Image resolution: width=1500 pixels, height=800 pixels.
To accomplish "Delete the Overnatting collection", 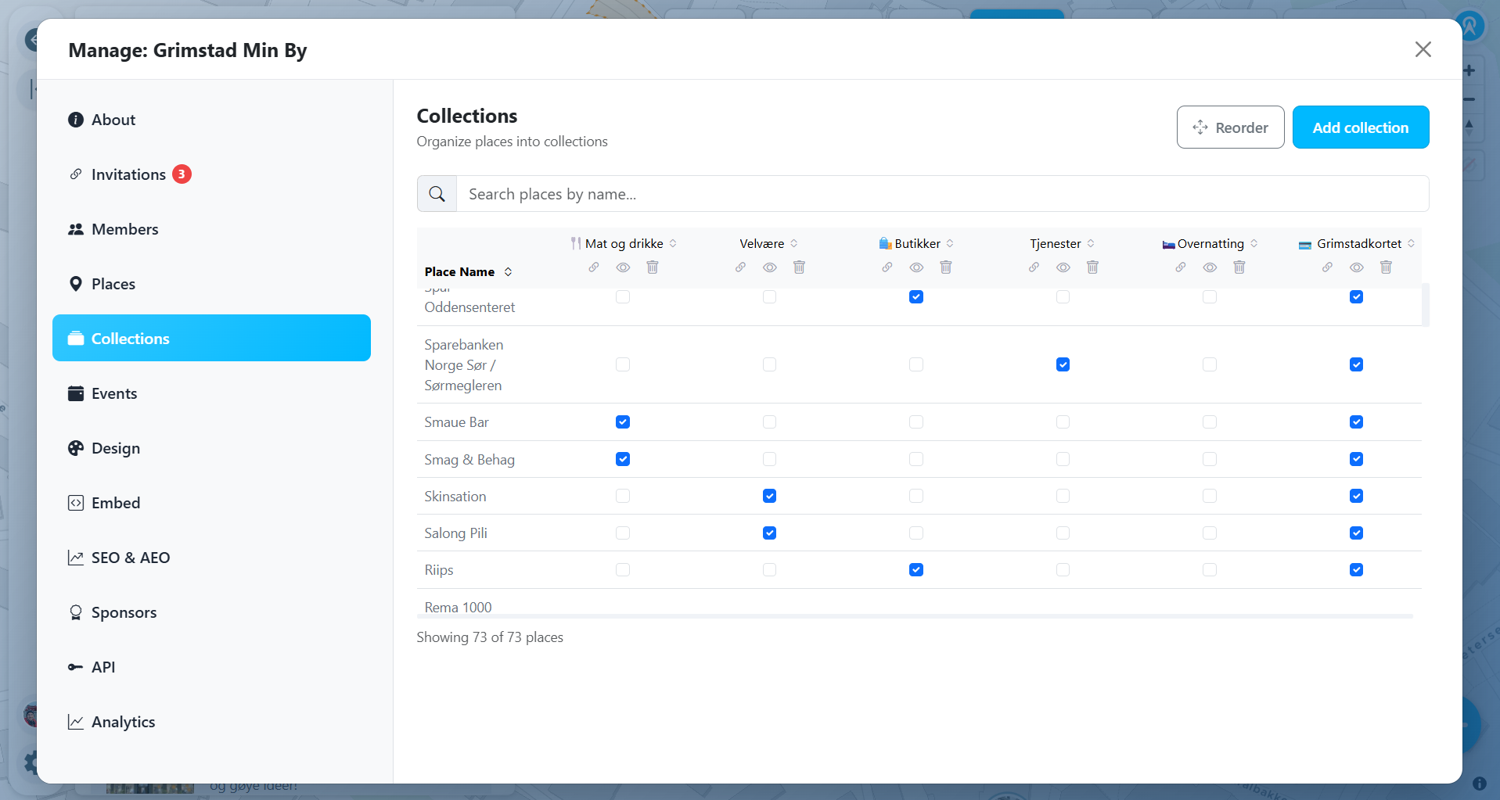I will click(1239, 267).
